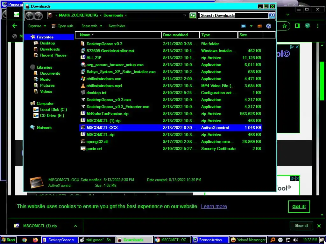Viewport: 326px width, 244px height.
Task: Sort by the Type column header
Action: click(218, 35)
